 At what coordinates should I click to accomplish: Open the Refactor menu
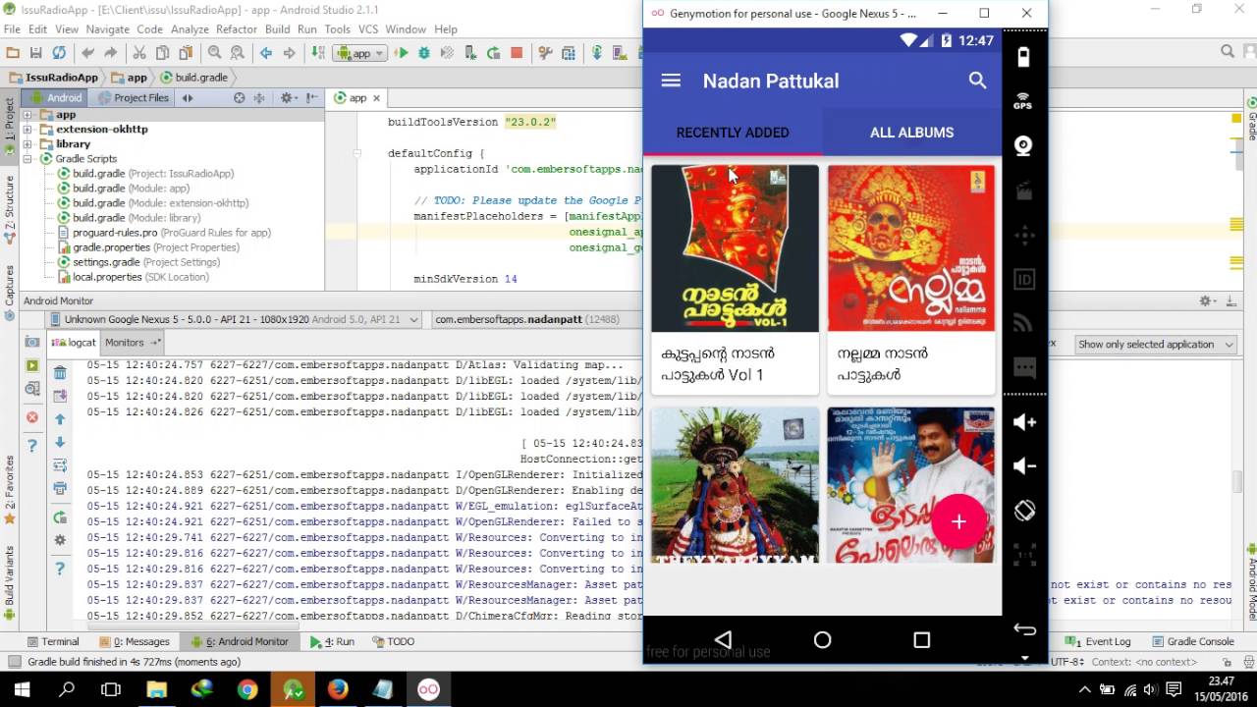(237, 29)
